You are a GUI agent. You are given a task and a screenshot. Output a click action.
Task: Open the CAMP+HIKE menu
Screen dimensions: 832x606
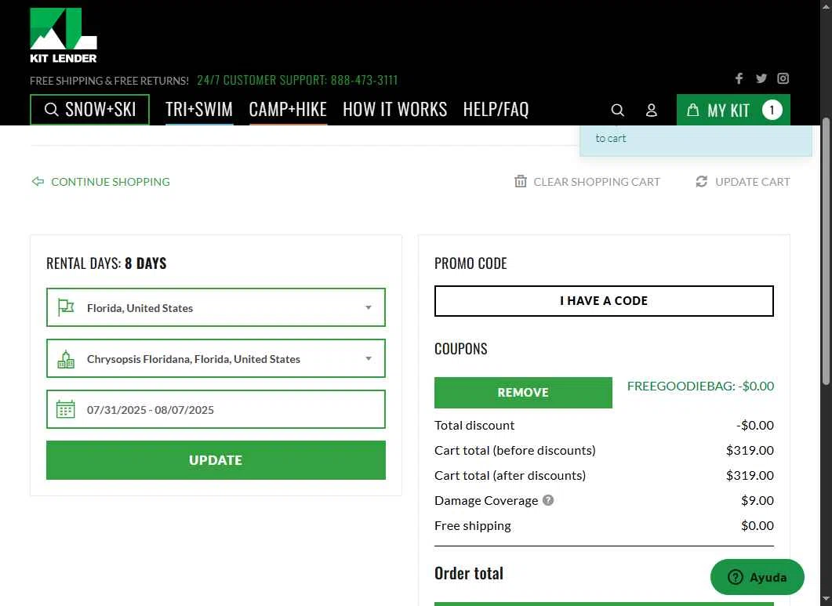click(288, 109)
